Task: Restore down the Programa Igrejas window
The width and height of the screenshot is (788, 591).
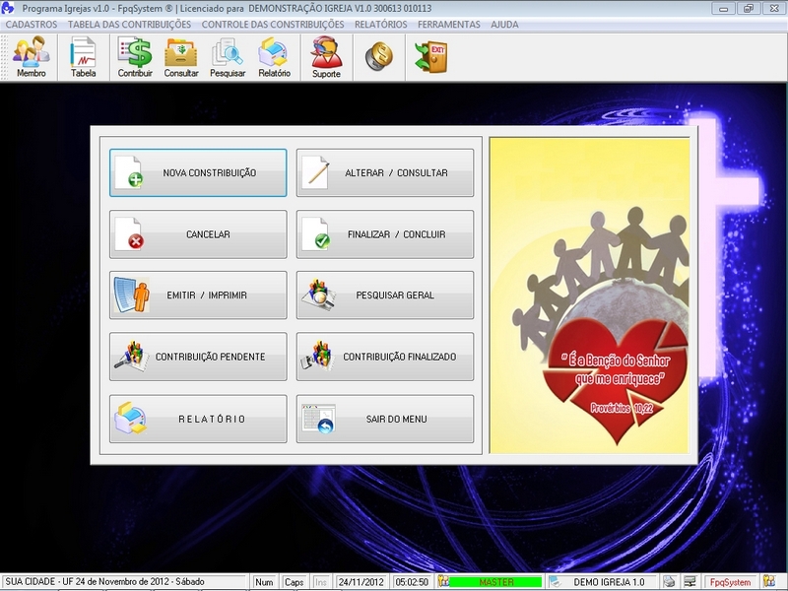Action: click(x=749, y=8)
